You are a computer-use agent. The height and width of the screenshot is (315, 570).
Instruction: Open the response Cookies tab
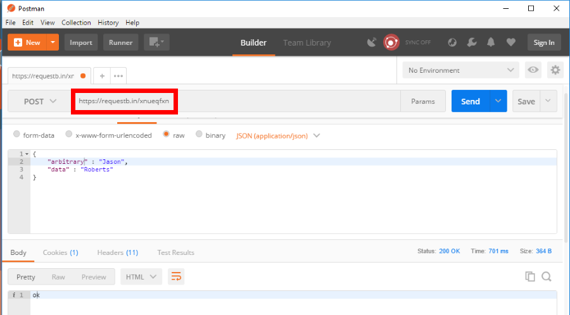(60, 252)
